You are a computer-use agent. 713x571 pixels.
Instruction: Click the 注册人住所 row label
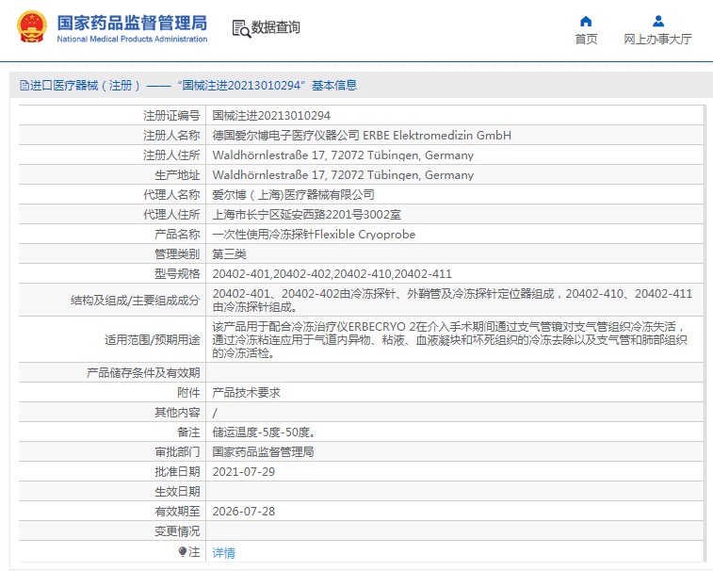pos(171,155)
